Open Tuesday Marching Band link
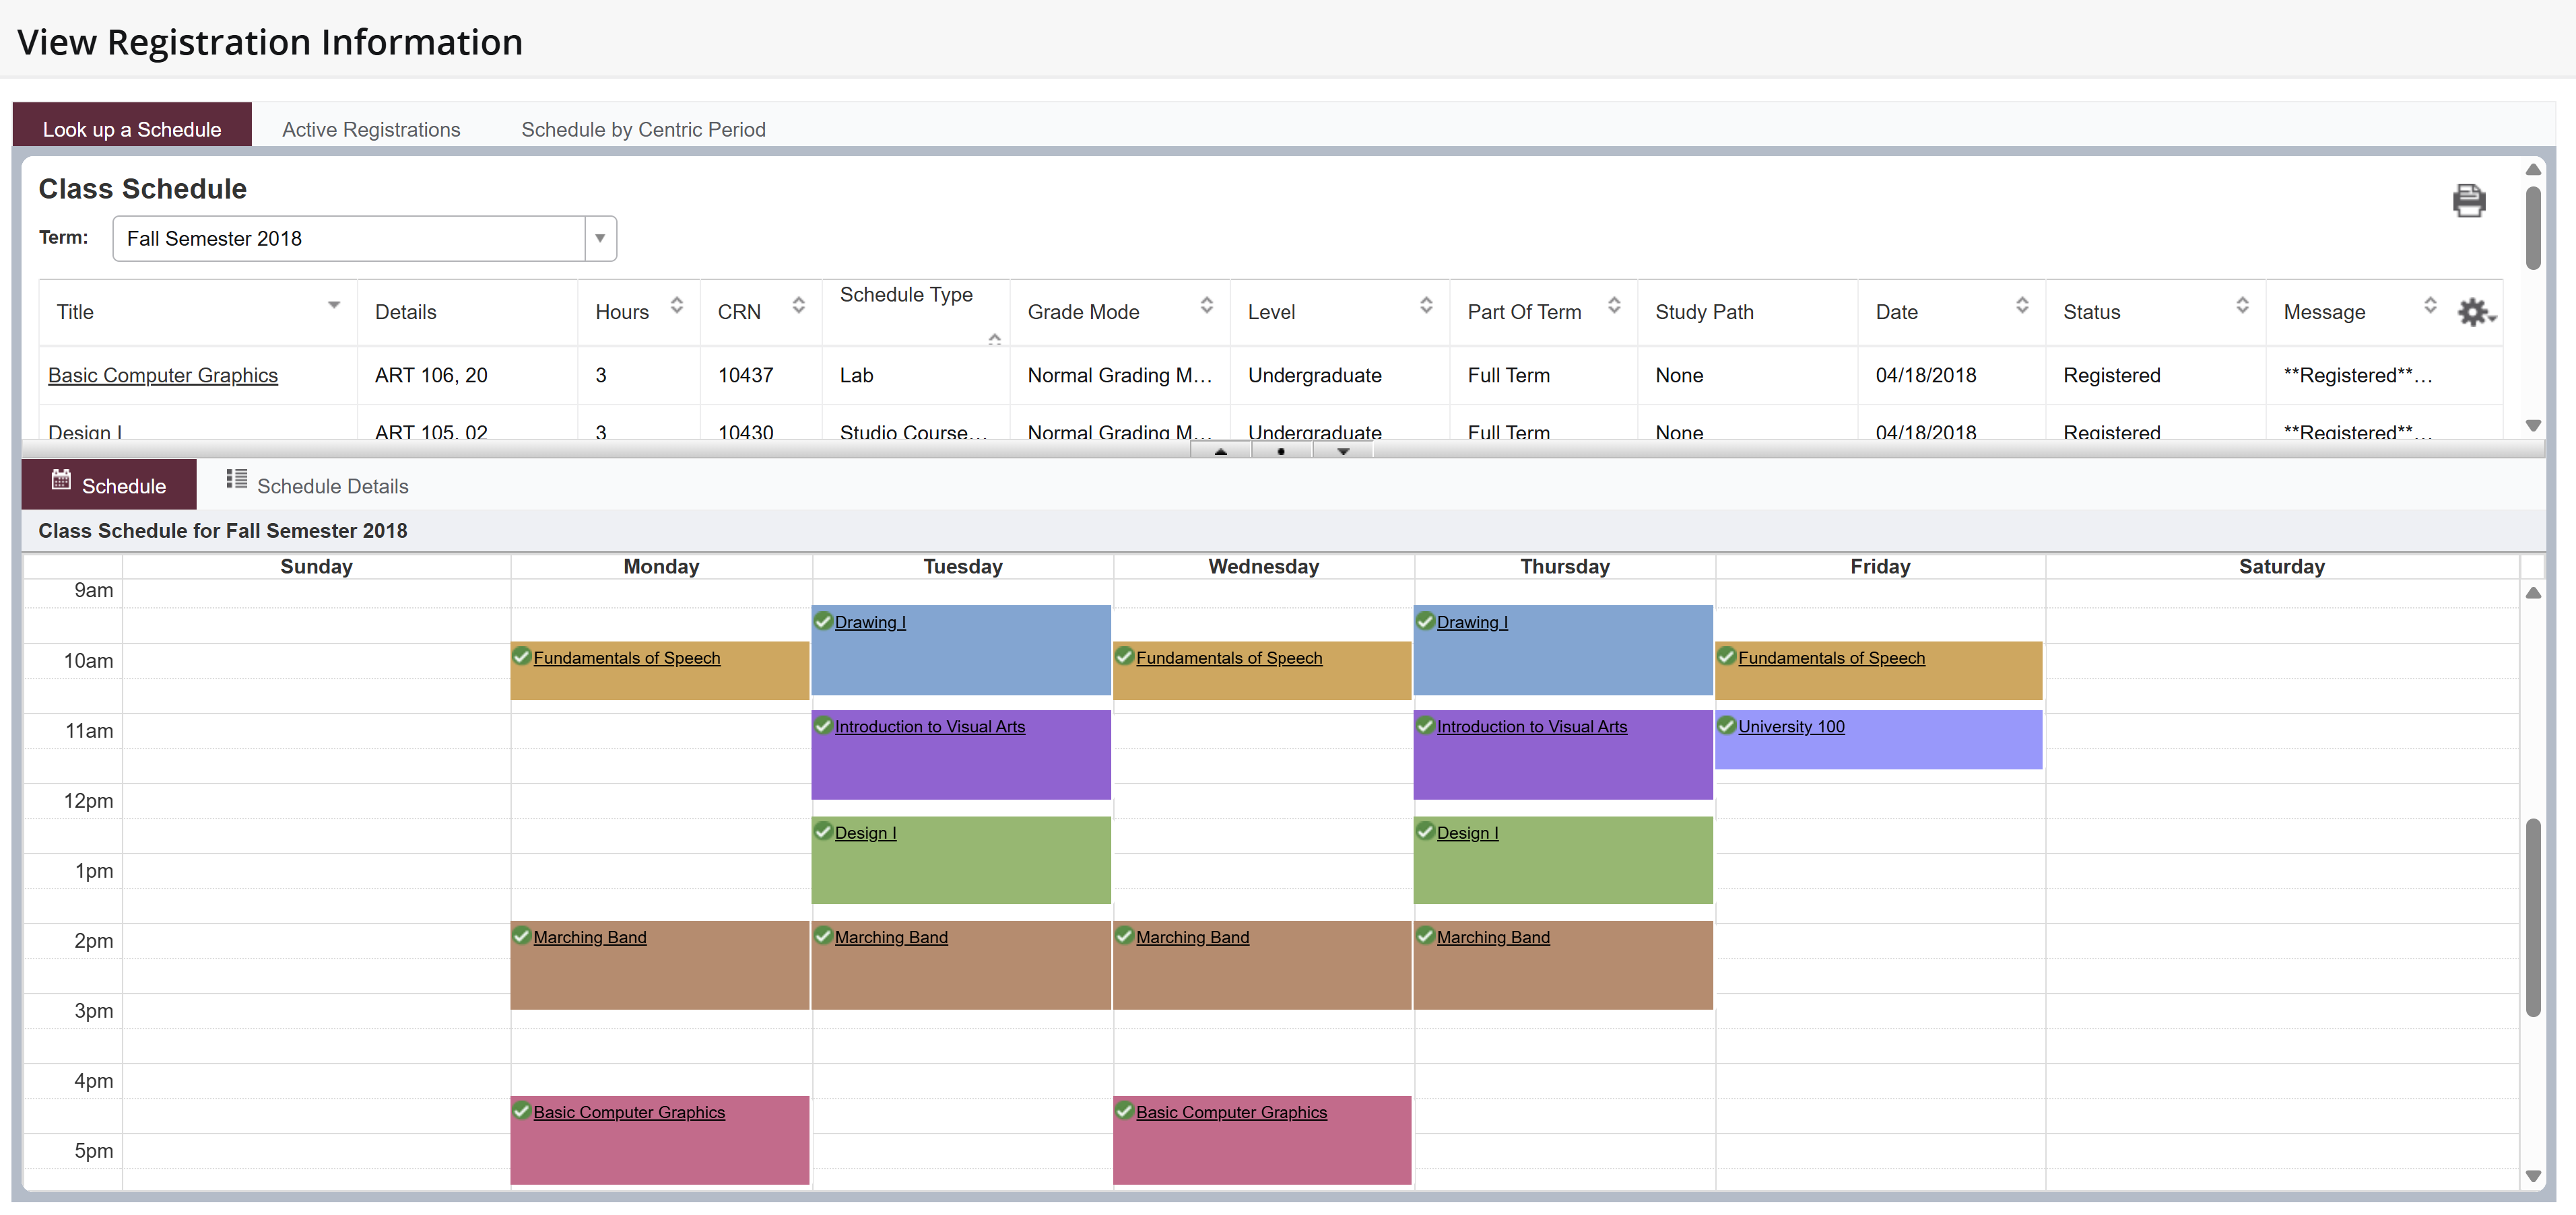Viewport: 2576px width, 1215px height. click(x=891, y=937)
